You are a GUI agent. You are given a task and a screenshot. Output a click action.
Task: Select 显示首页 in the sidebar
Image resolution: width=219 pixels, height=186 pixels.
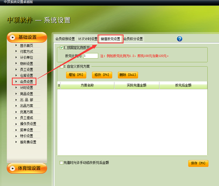pyautogui.click(x=26, y=46)
